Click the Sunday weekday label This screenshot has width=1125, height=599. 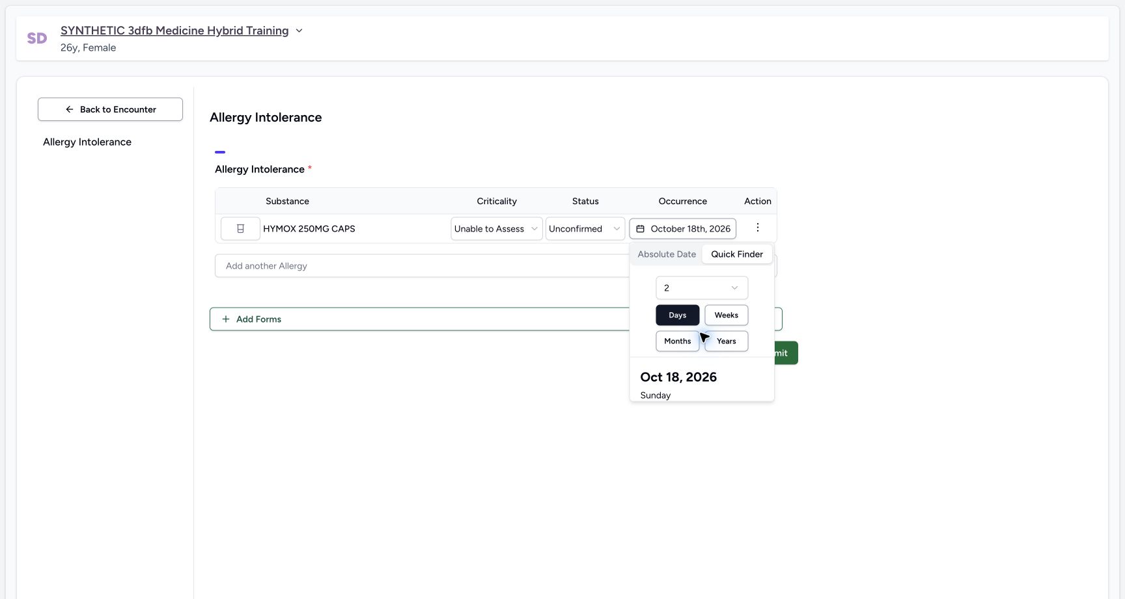pos(655,395)
